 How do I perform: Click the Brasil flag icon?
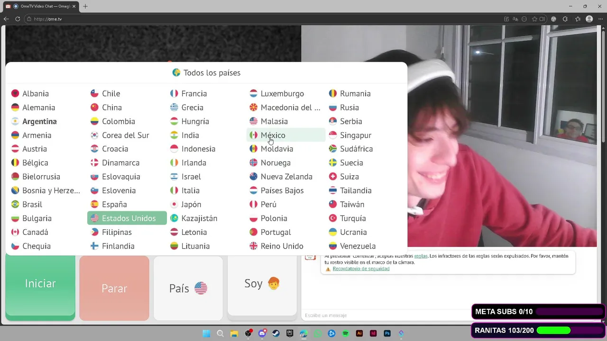(x=15, y=204)
